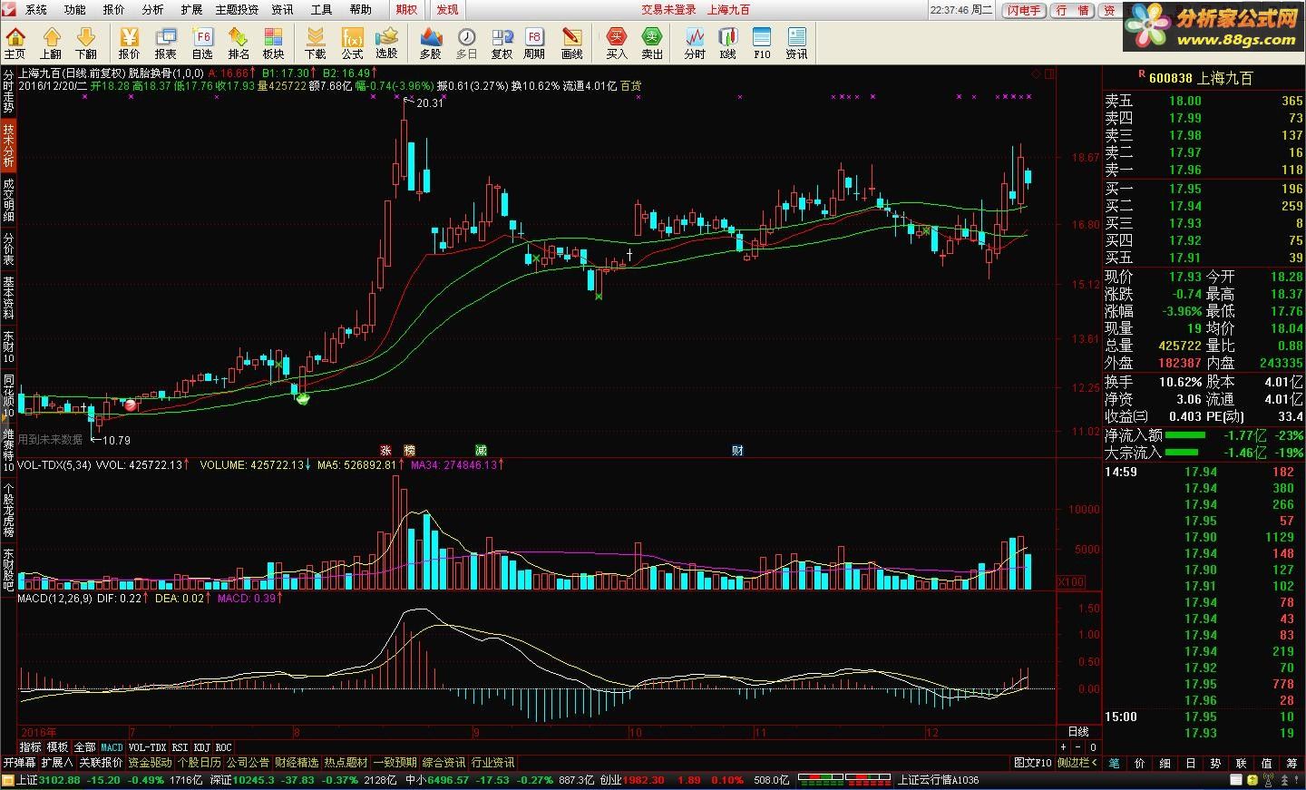Switch the indicator to the RSI tab
Image resolution: width=1306 pixels, height=790 pixels.
pyautogui.click(x=180, y=747)
